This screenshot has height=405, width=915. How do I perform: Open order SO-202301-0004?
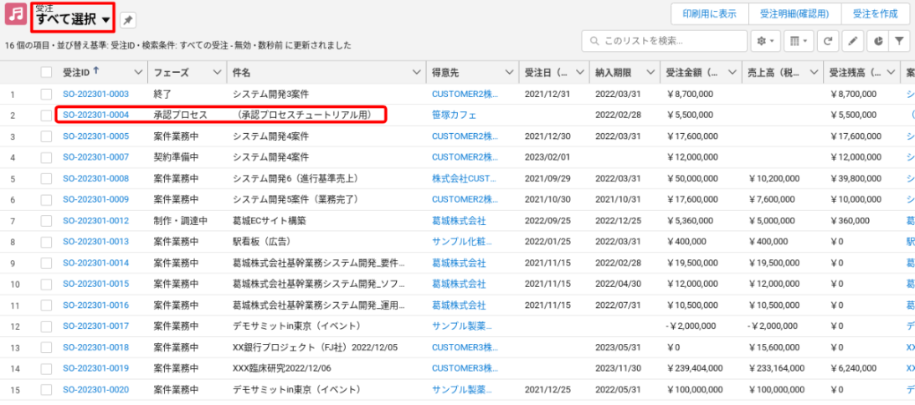click(95, 115)
